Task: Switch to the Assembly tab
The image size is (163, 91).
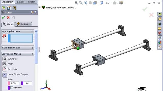Action: 8,2
